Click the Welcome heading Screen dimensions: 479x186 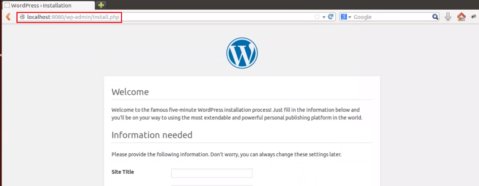(x=130, y=92)
